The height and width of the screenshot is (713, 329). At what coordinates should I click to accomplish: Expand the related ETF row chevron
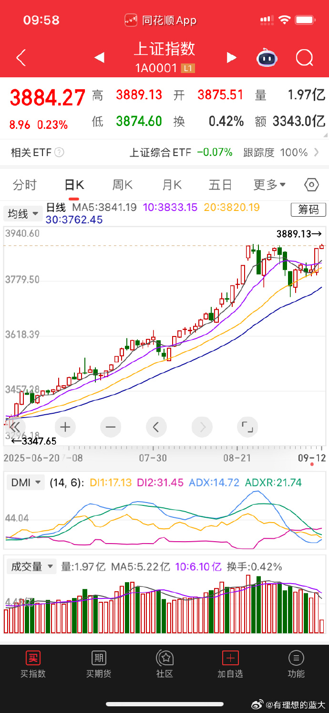click(317, 153)
